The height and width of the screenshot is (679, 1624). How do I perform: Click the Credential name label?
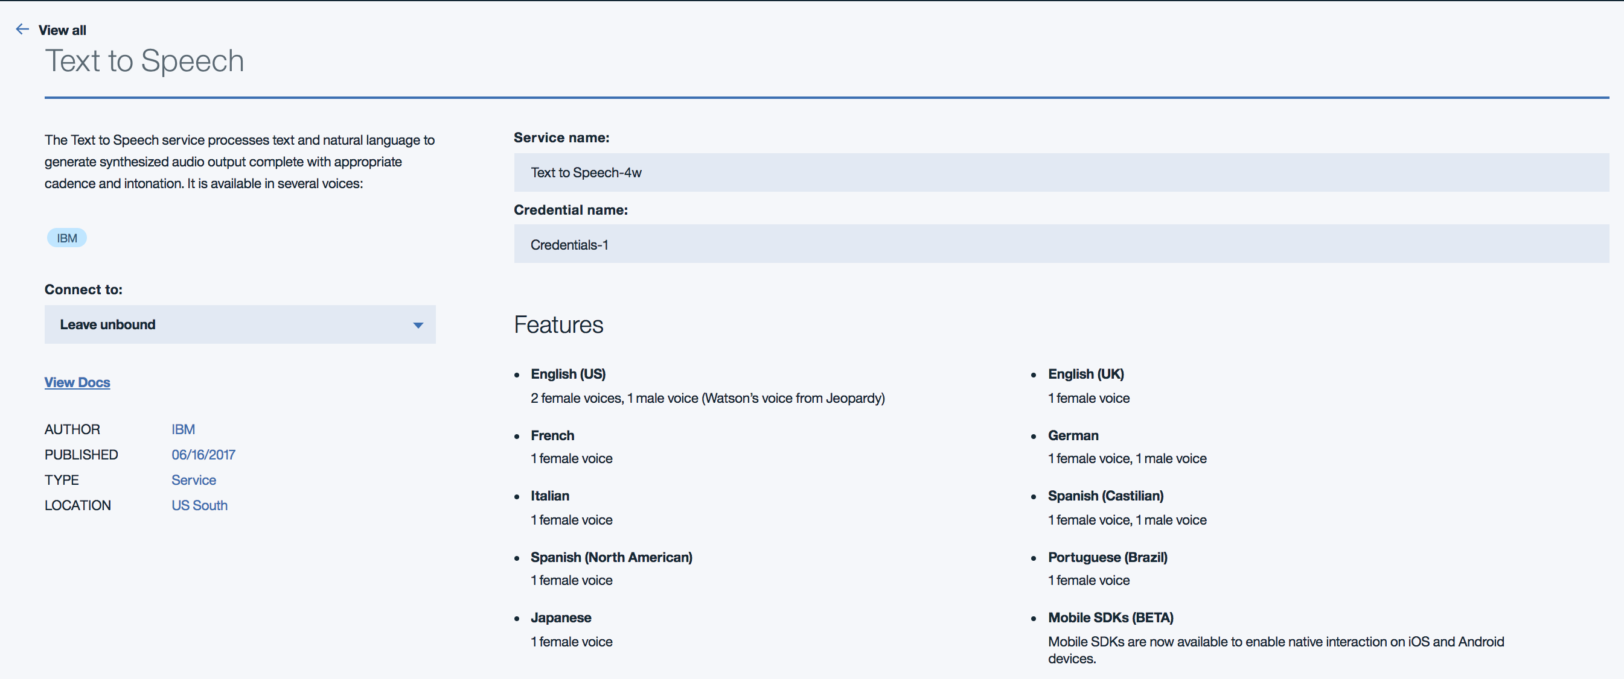tap(571, 210)
